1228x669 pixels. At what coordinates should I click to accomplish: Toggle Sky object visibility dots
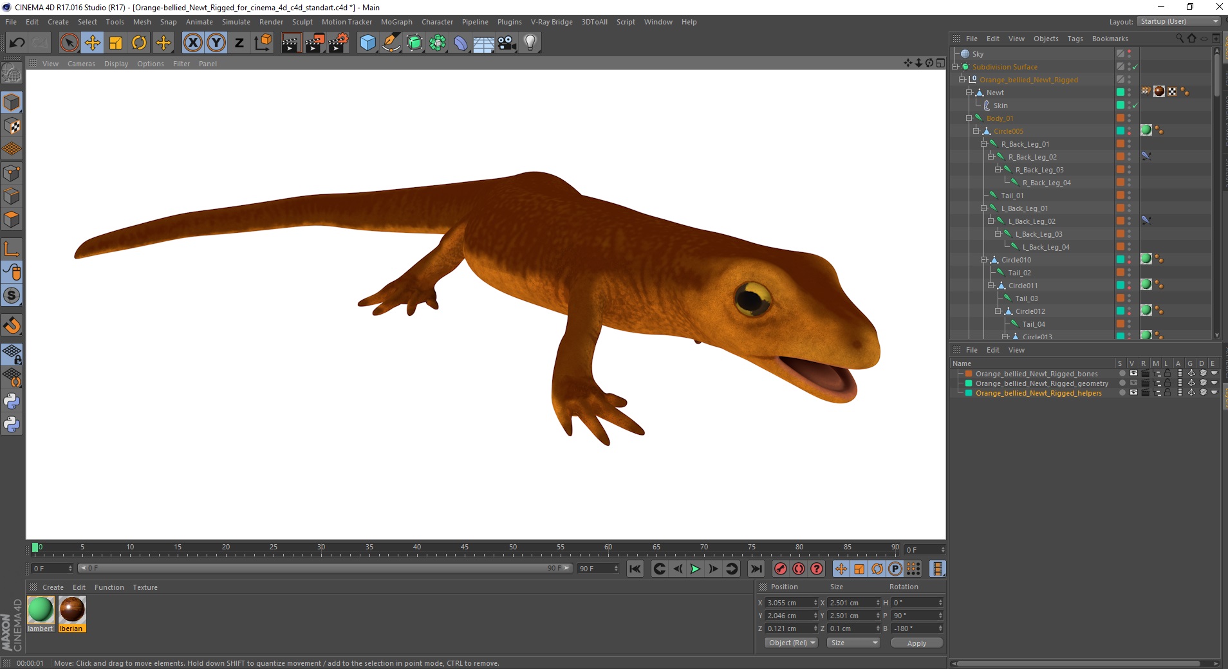[x=1130, y=54]
